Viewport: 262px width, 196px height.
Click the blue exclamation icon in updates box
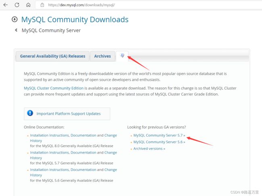(x=30, y=113)
